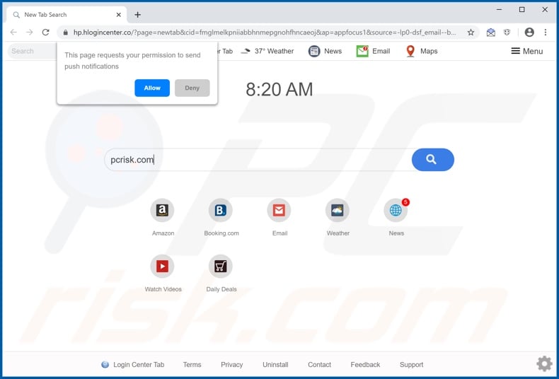Open the Booking.com shortcut icon
This screenshot has width=559, height=379.
221,210
